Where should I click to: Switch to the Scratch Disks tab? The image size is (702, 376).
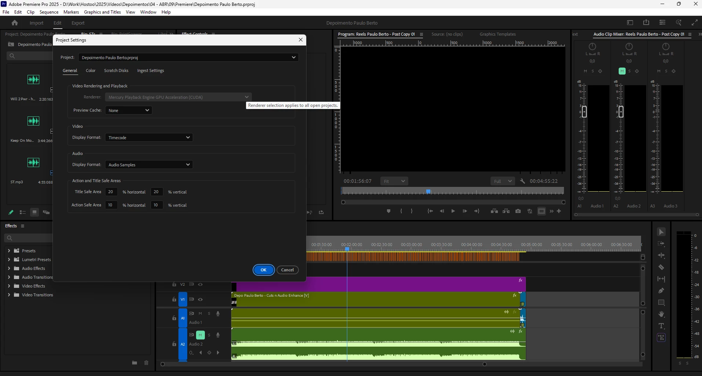[116, 70]
